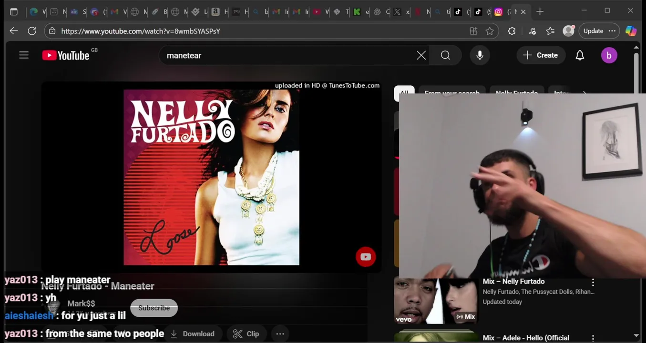Click the red YouTube channel watermark in the video
The height and width of the screenshot is (343, 646).
coord(366,257)
